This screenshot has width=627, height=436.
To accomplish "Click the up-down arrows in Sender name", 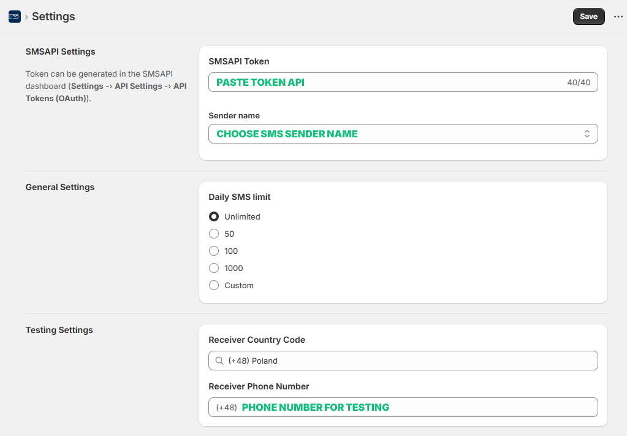I will 587,134.
